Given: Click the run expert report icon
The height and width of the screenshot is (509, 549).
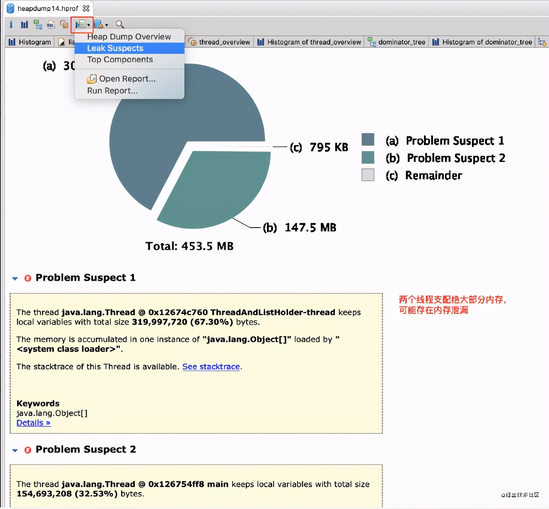Looking at the screenshot, I should point(80,25).
